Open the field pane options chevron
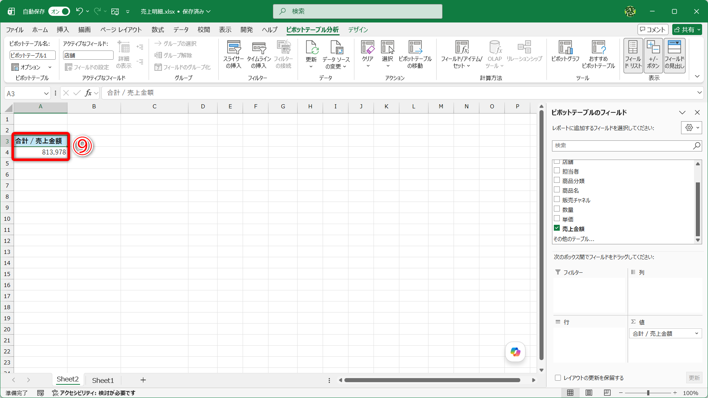The width and height of the screenshot is (708, 398). [x=682, y=112]
